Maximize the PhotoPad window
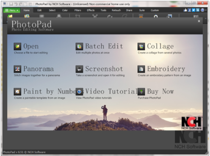Viewport: 210px width, 156px height. coord(194,3)
